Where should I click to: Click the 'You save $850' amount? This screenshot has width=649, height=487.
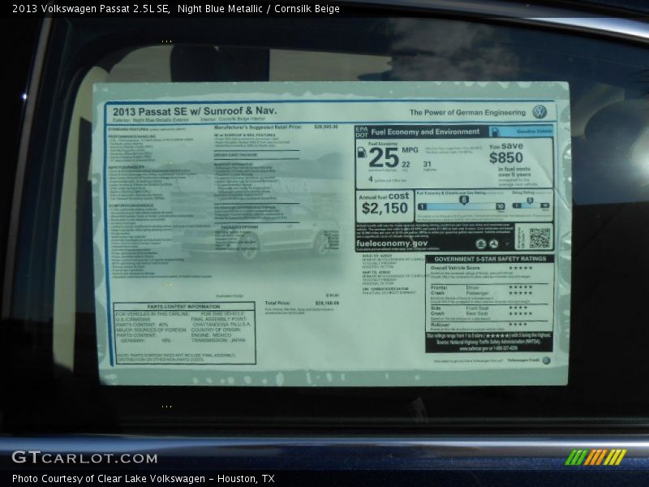pyautogui.click(x=506, y=157)
